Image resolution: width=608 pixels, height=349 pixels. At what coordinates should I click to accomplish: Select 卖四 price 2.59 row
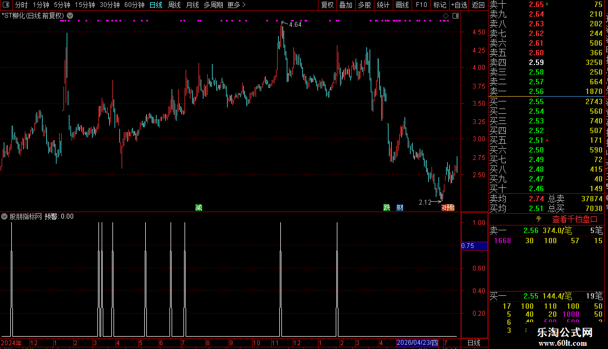tap(546, 62)
